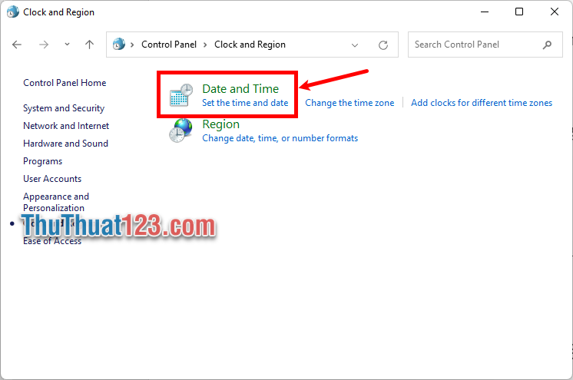Click the Date and Time clock icon
573x380 pixels.
181,95
